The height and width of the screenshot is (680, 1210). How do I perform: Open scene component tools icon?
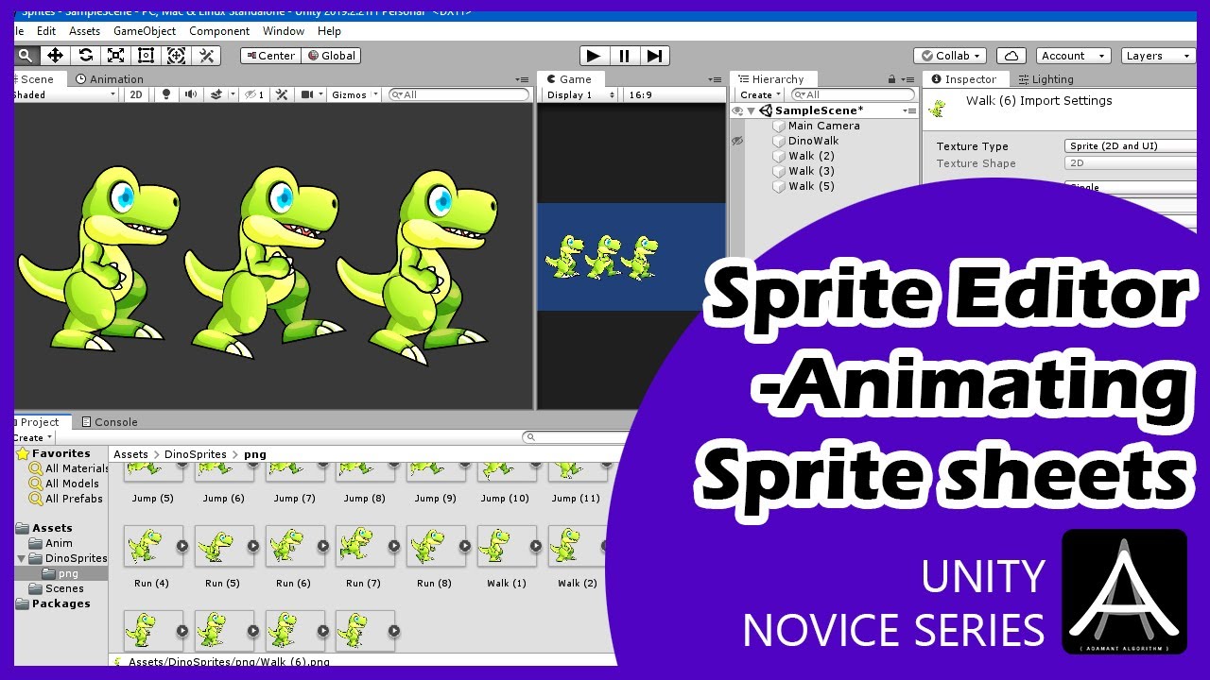point(282,94)
